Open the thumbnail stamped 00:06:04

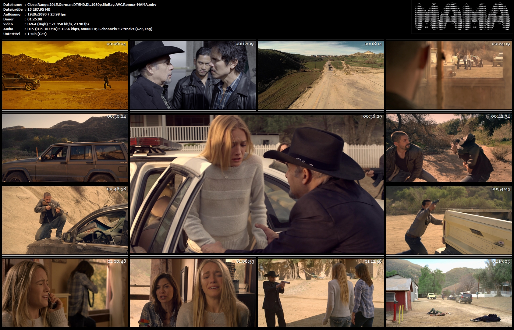[65, 75]
